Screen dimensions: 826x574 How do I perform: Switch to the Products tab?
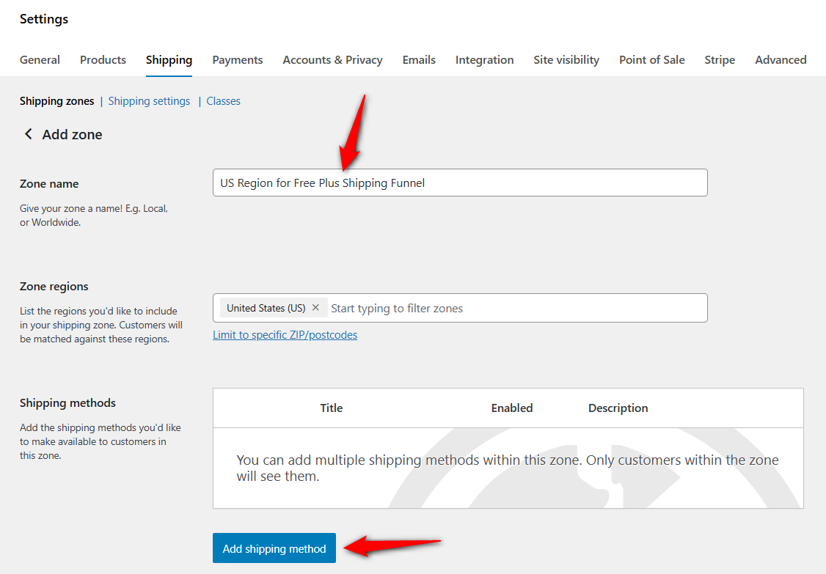point(103,60)
